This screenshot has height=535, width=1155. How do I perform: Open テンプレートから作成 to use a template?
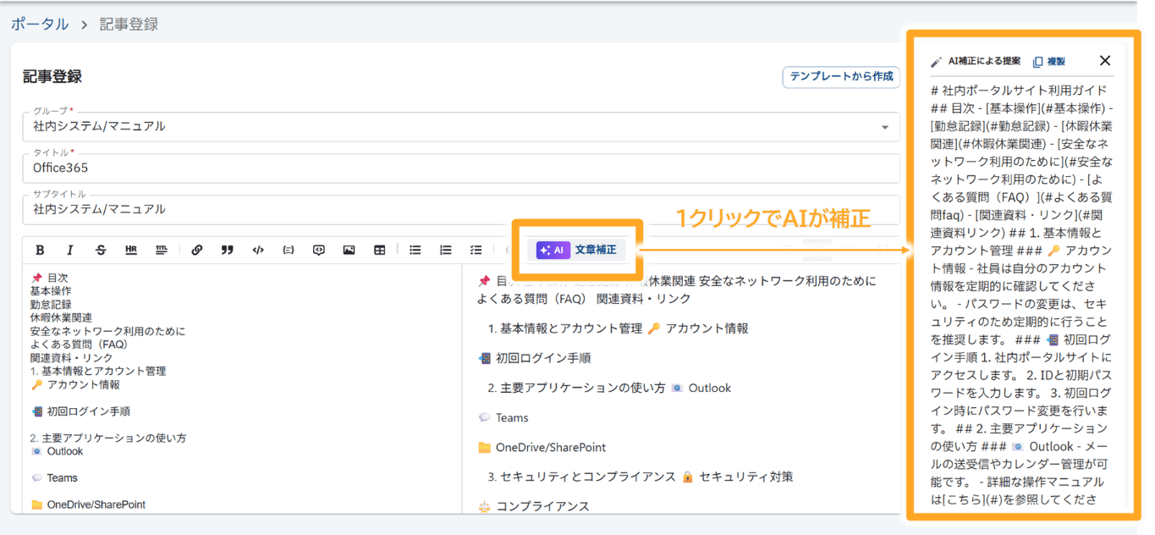840,76
